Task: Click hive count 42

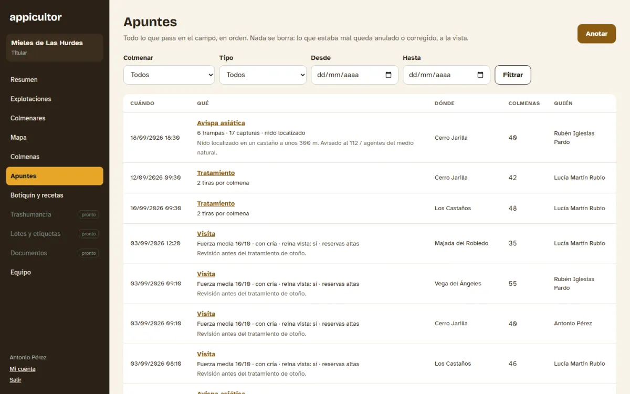Action: click(x=513, y=178)
